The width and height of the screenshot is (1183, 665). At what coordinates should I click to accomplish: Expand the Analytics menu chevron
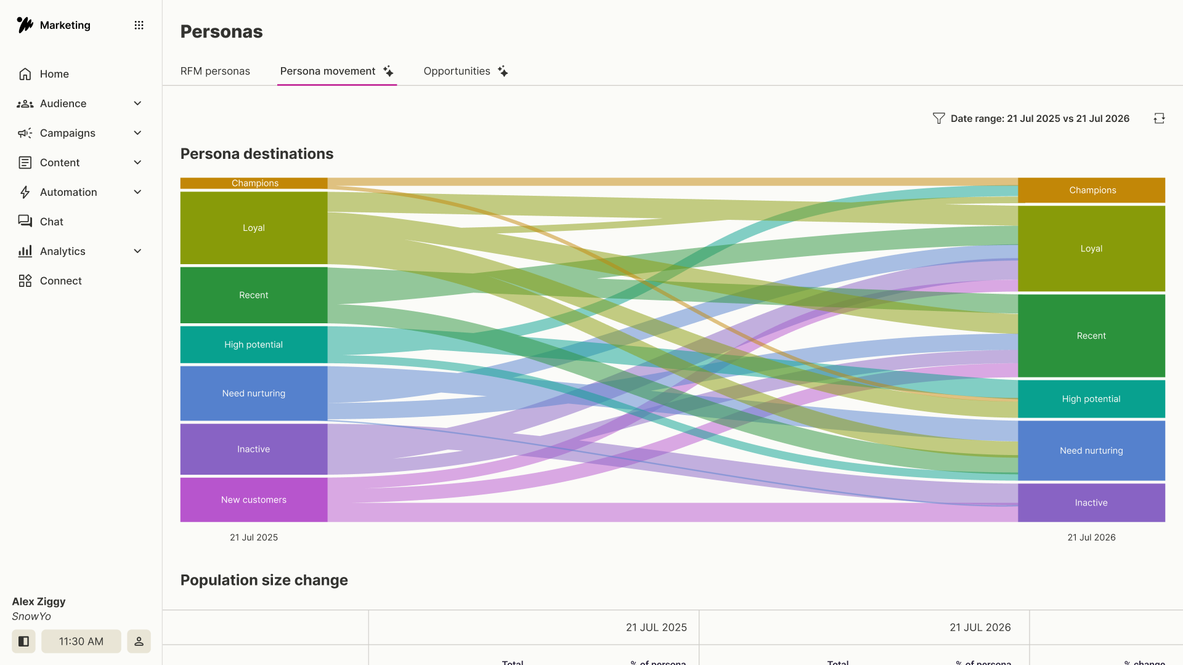coord(137,251)
